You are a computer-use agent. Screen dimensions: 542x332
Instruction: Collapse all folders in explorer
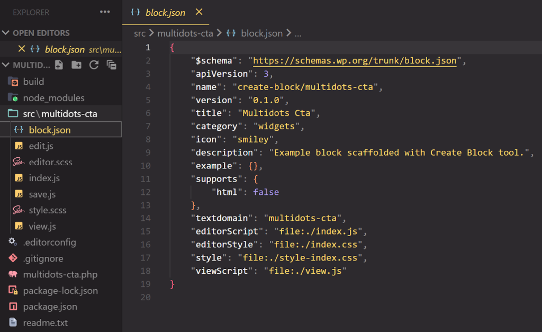coord(111,65)
